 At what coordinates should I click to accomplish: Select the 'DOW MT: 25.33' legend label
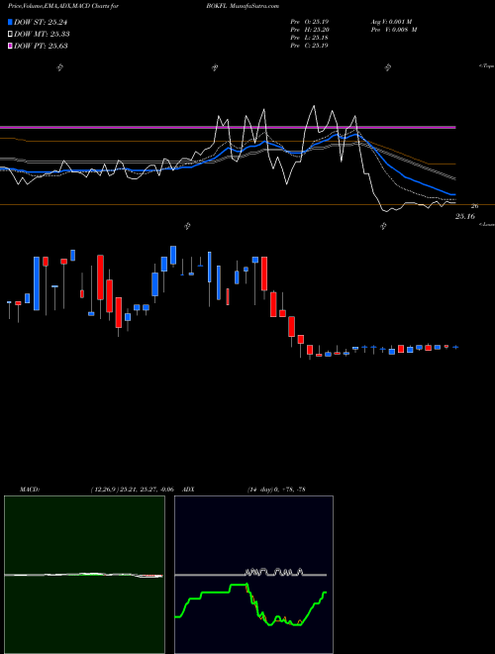coord(42,35)
